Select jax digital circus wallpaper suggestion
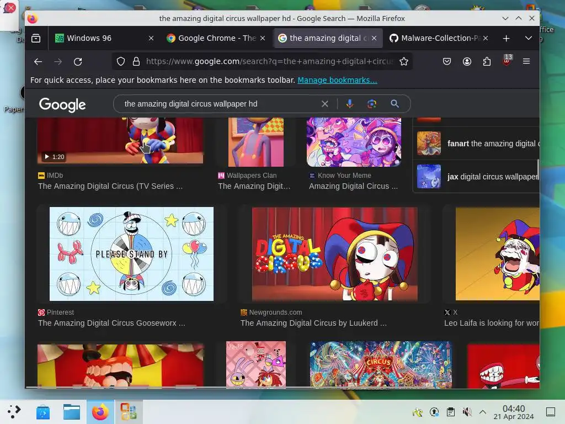 click(x=476, y=177)
